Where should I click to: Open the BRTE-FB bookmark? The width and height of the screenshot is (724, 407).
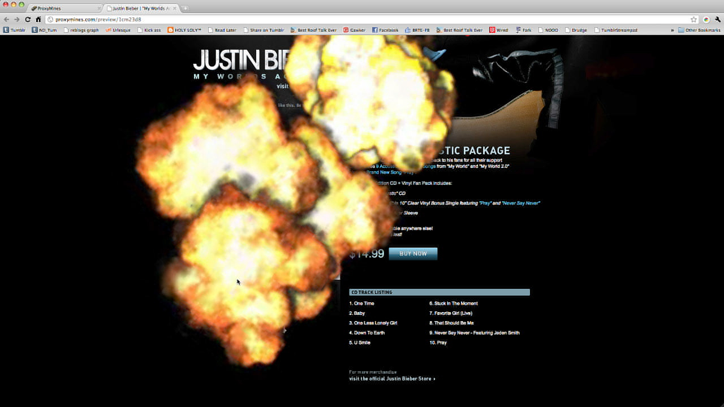click(x=417, y=30)
